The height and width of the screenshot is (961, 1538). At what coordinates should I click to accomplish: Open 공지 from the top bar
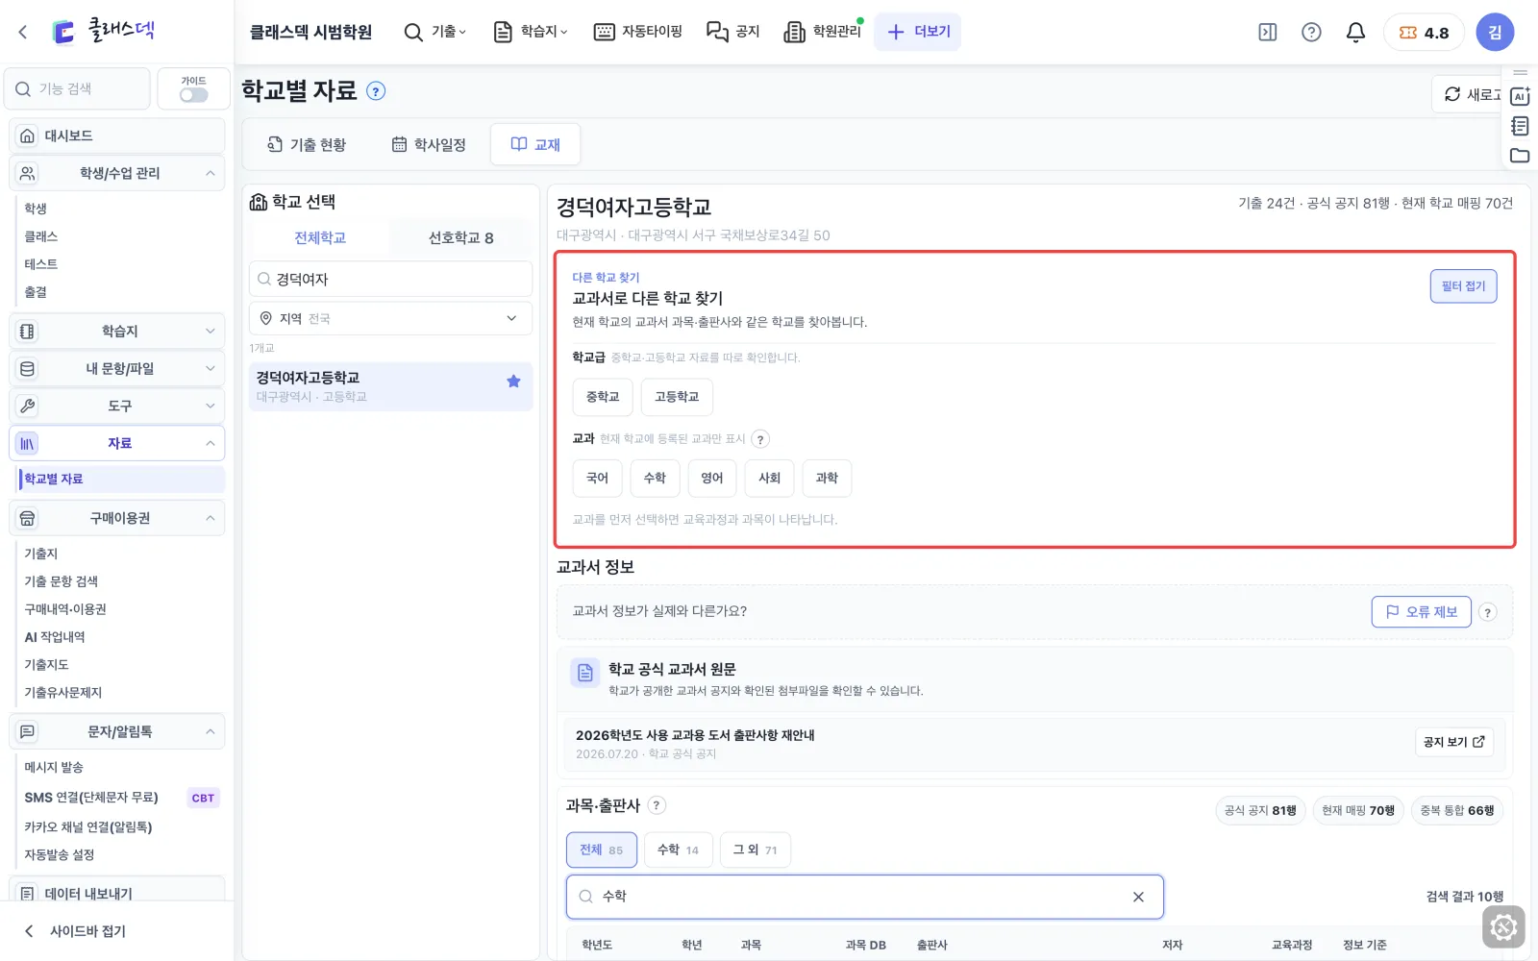733,32
